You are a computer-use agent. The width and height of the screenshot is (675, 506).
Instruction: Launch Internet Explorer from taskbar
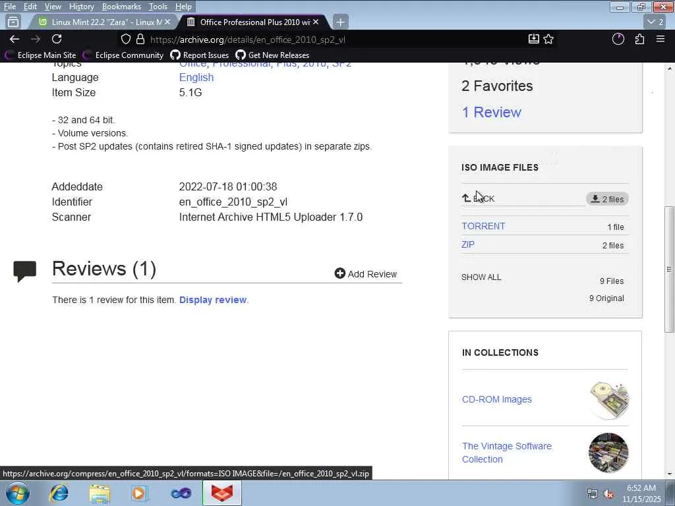(59, 493)
